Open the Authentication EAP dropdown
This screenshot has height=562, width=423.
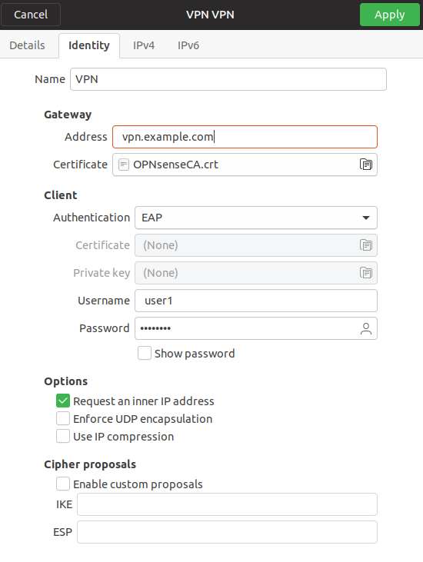coord(256,218)
